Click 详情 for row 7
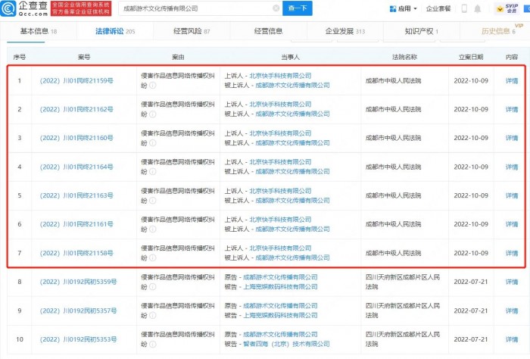 coord(512,253)
